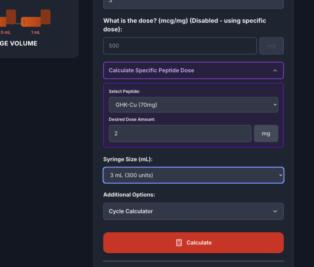
Task: Click the greyed-out mg unit button
Action: click(271, 46)
